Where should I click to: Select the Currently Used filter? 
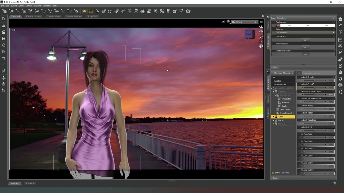pos(283,85)
